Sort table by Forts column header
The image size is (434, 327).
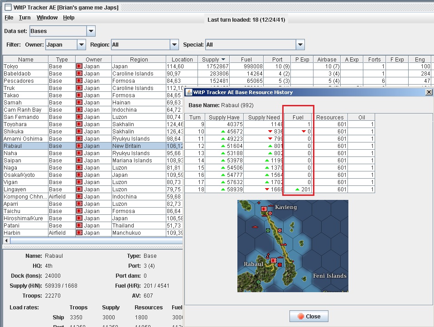click(x=374, y=59)
